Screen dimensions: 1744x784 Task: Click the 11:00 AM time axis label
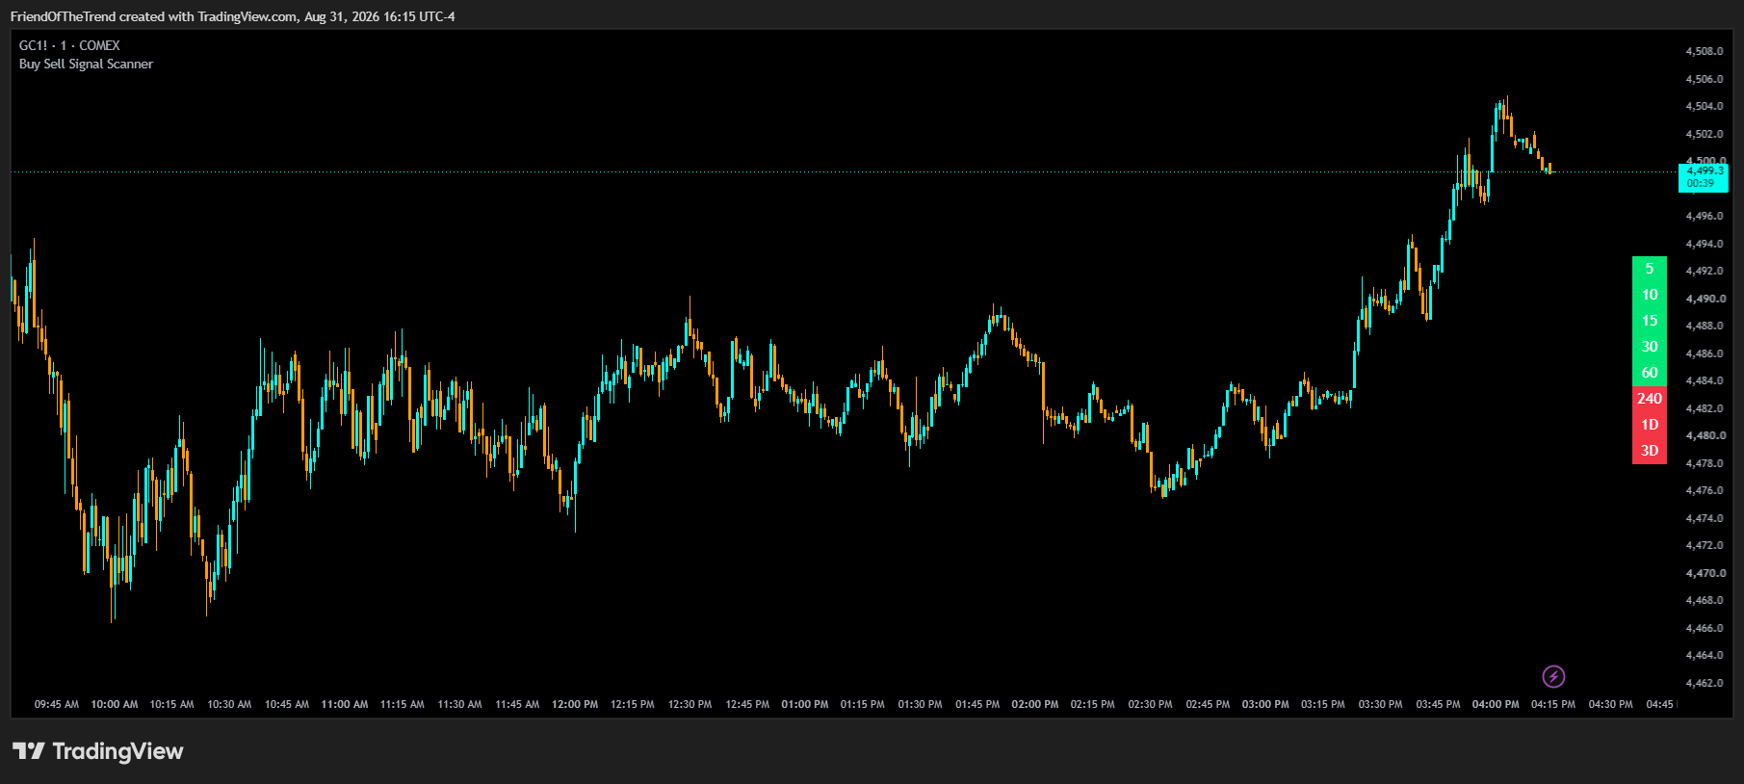coord(345,704)
